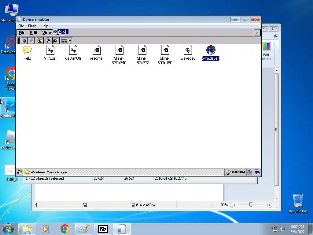Image resolution: width=313 pixels, height=235 pixels.
Task: Click the Device Emulator taskbar icon
Action: 122,229
